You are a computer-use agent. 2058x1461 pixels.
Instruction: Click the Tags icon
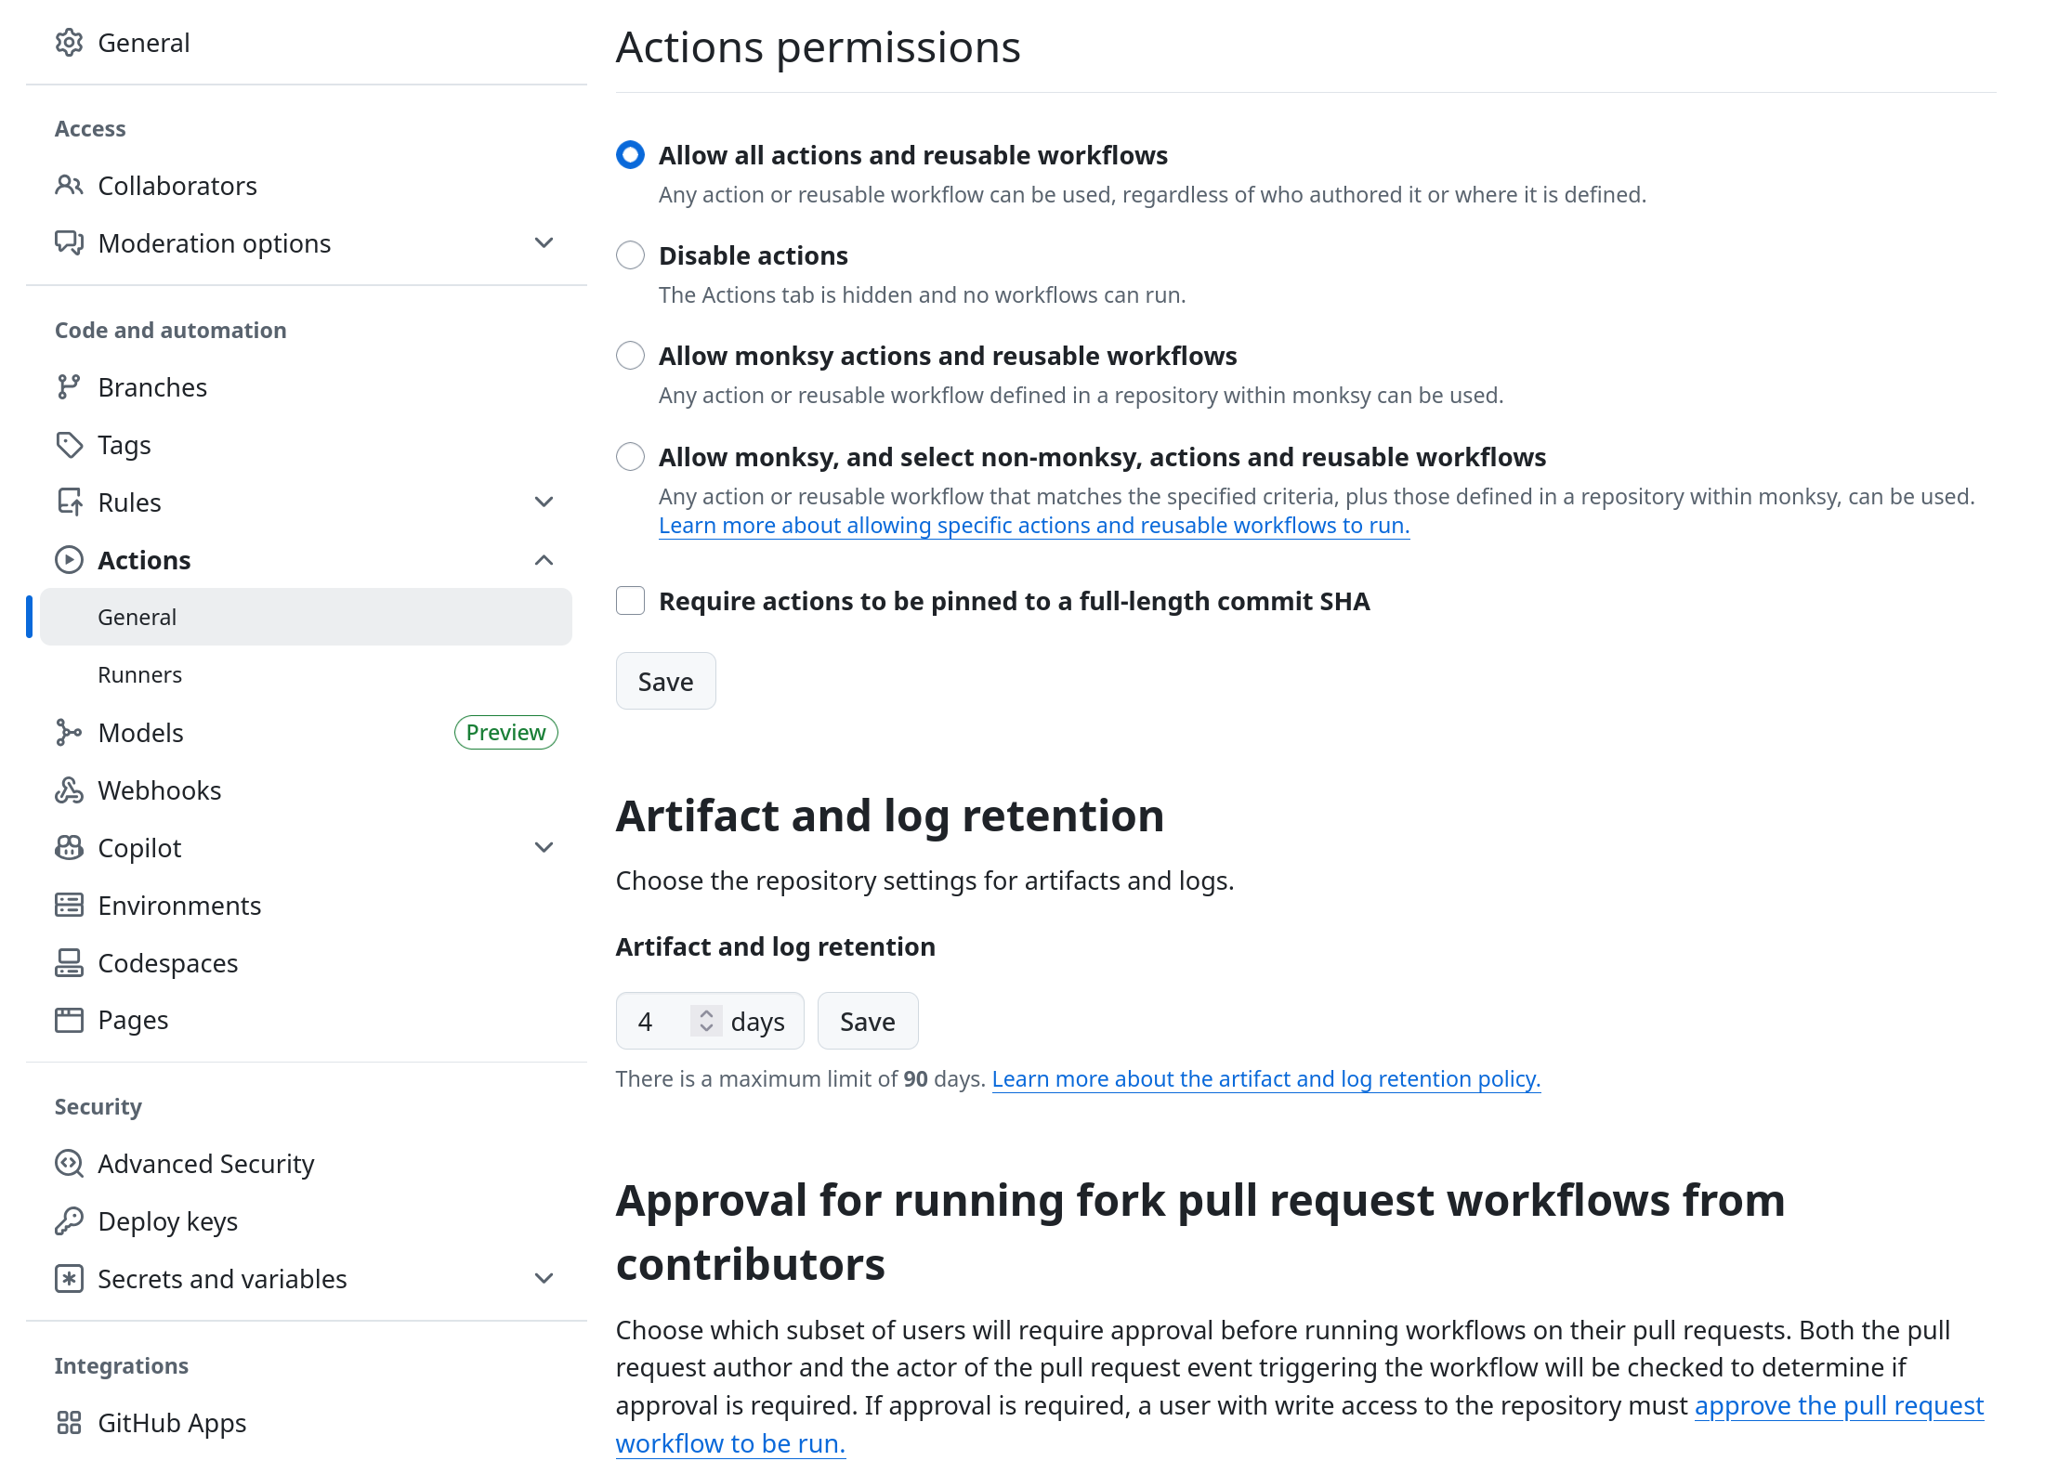(70, 444)
